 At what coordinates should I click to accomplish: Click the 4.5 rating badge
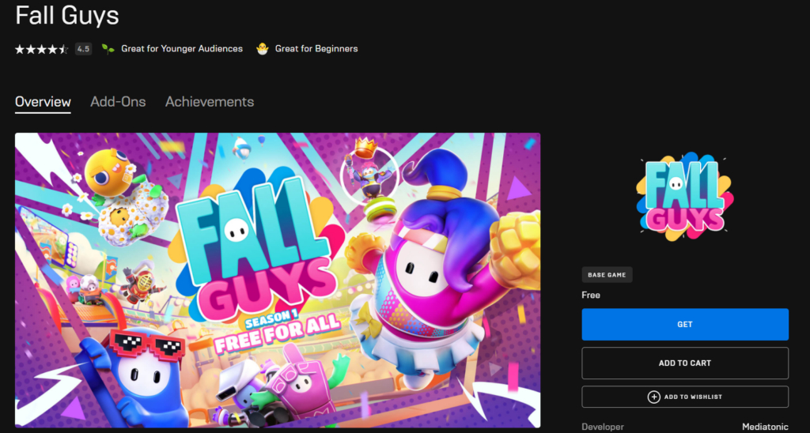83,49
